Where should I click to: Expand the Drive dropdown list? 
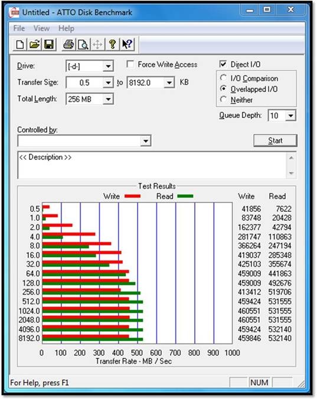[108, 67]
